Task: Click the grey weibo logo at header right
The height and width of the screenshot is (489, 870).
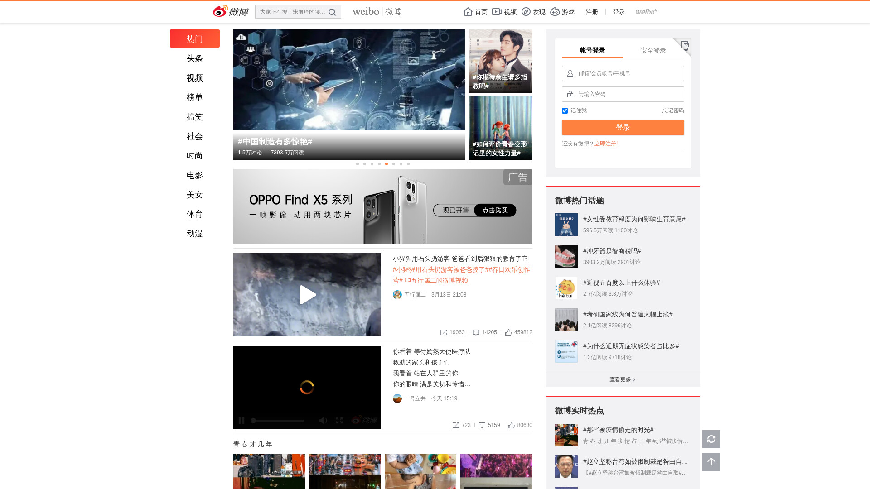Action: [646, 12]
